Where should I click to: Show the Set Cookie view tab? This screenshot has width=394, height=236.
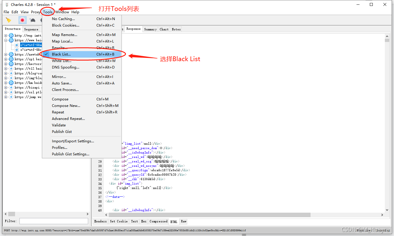pos(119,222)
